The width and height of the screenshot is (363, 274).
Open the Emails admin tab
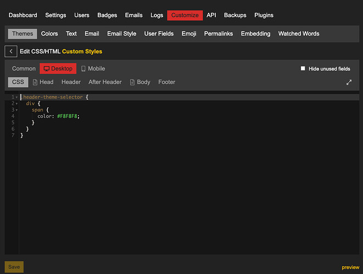click(134, 15)
